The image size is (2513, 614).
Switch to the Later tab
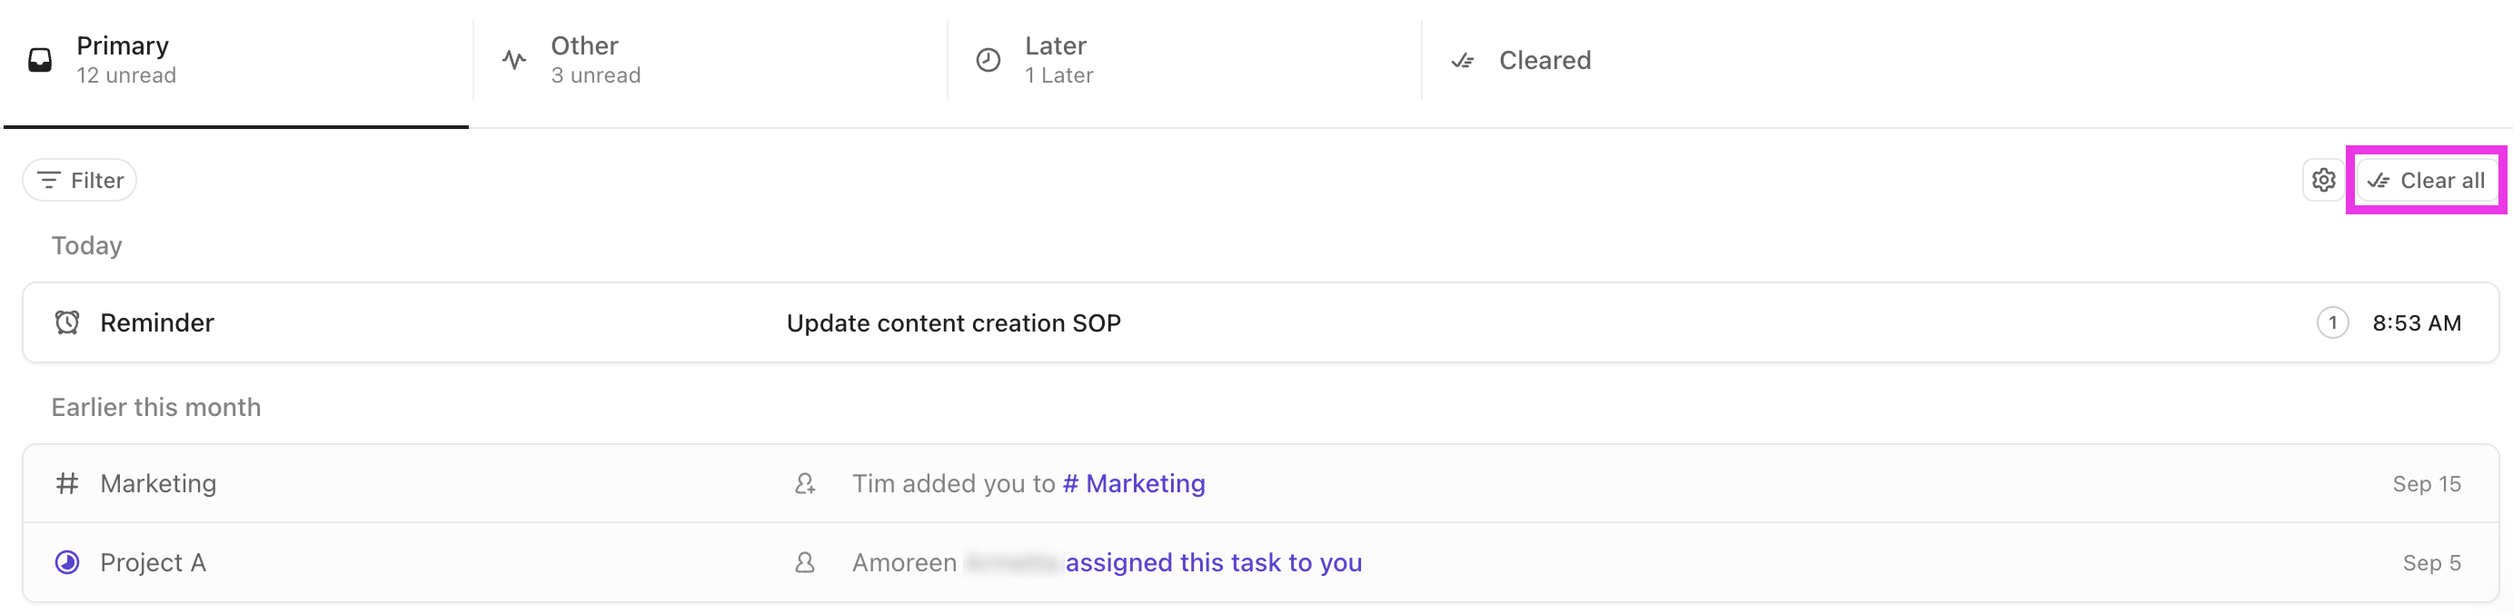pyautogui.click(x=1058, y=61)
